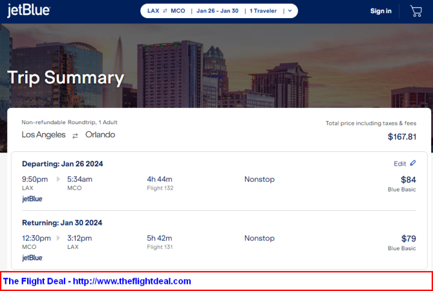Click MCO in the search pill
This screenshot has height=291, width=433.
(x=178, y=11)
